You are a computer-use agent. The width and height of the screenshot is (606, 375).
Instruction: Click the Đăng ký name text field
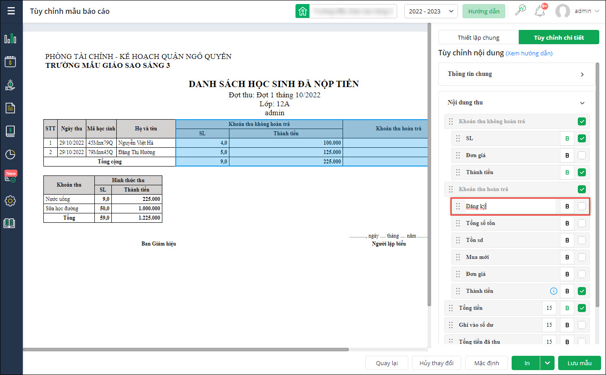510,206
